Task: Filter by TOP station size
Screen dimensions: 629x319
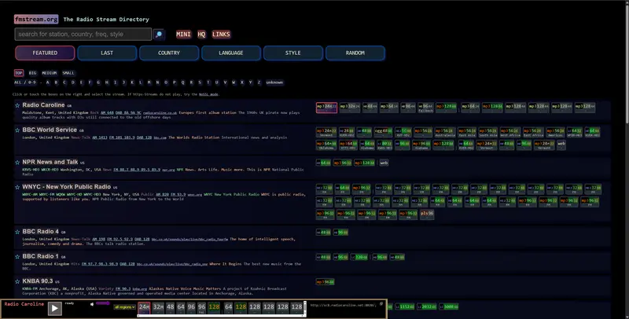Action: 18,73
